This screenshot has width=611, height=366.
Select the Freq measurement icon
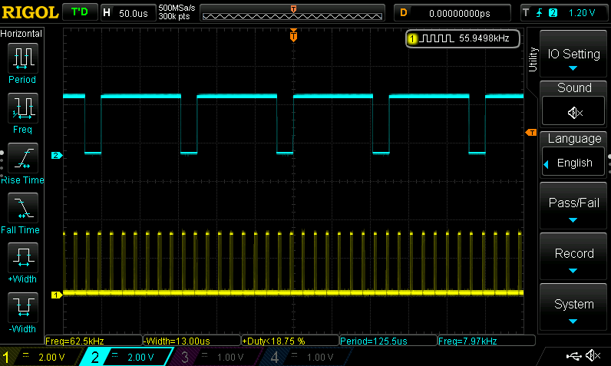pyautogui.click(x=22, y=110)
